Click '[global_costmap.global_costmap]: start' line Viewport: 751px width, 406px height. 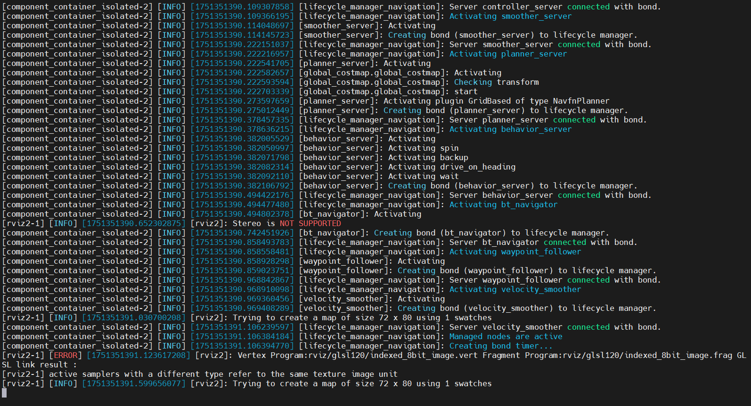[x=388, y=91]
